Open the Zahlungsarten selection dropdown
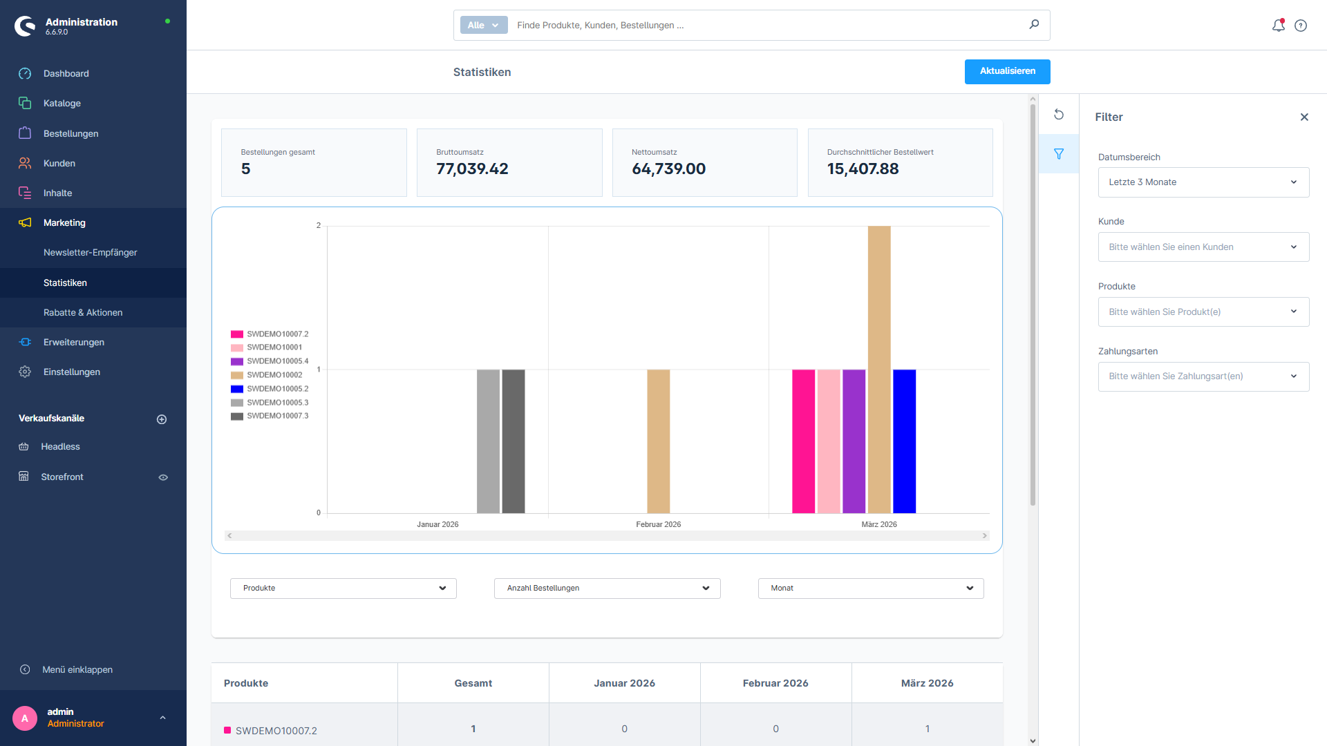Screen dimensions: 1327x746 [x=1203, y=376]
